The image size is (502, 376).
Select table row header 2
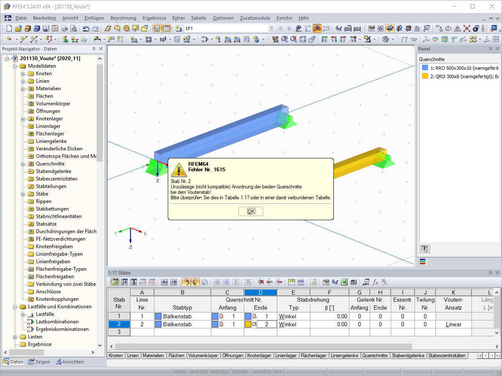[119, 324]
